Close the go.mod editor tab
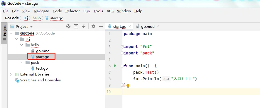This screenshot has height=108, width=260. (158, 26)
